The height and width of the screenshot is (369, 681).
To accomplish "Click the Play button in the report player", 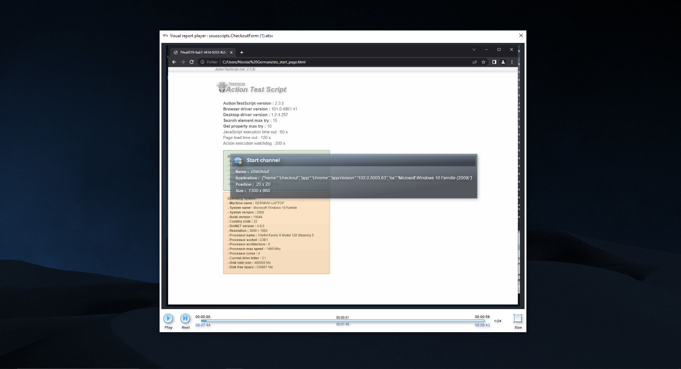I will point(168,318).
